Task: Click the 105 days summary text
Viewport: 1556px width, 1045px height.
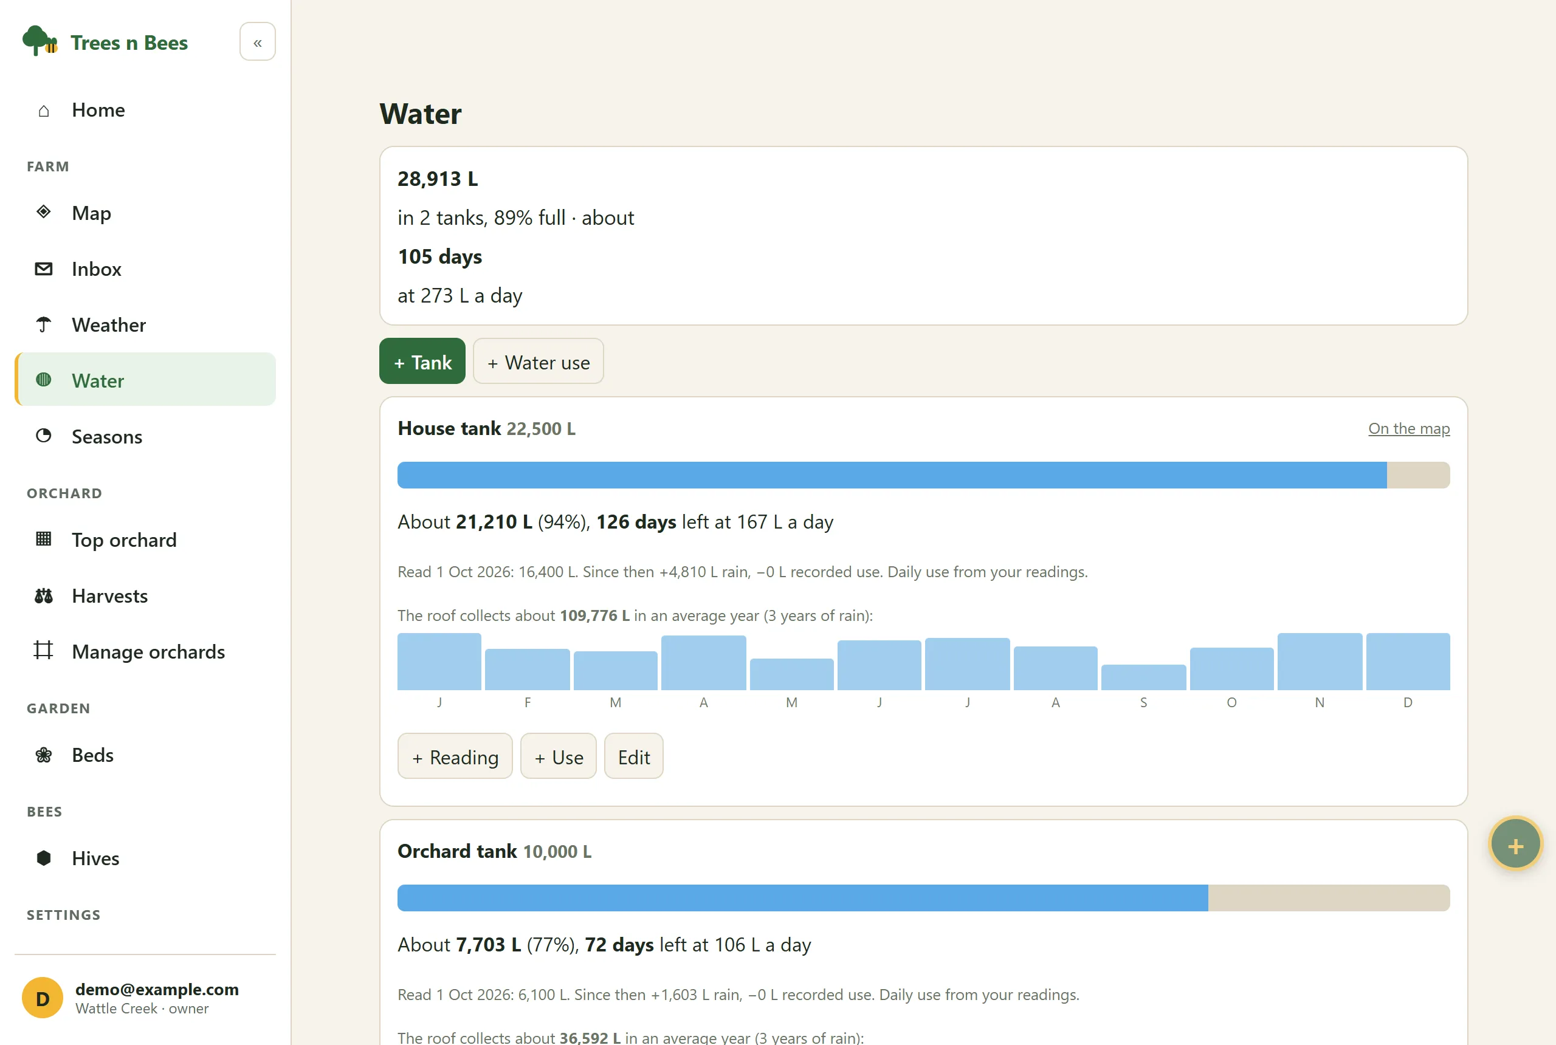Action: [439, 256]
